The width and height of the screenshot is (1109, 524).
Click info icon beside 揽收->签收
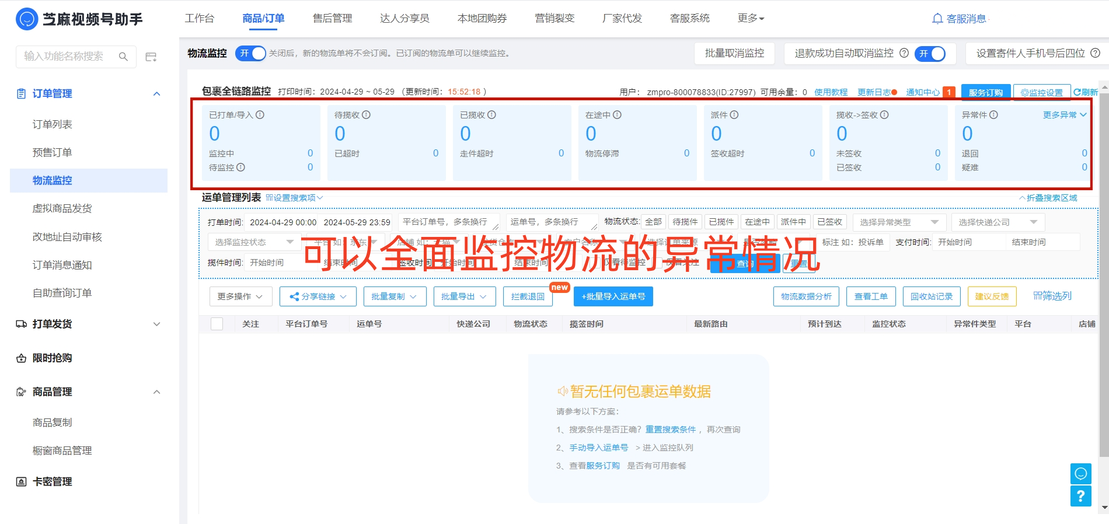point(885,115)
